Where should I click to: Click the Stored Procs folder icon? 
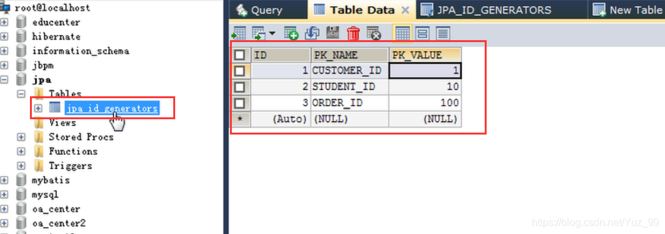point(39,137)
